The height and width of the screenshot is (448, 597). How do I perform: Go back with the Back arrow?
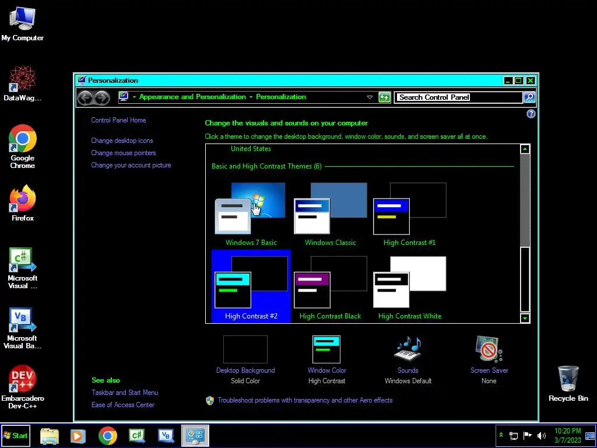click(85, 97)
